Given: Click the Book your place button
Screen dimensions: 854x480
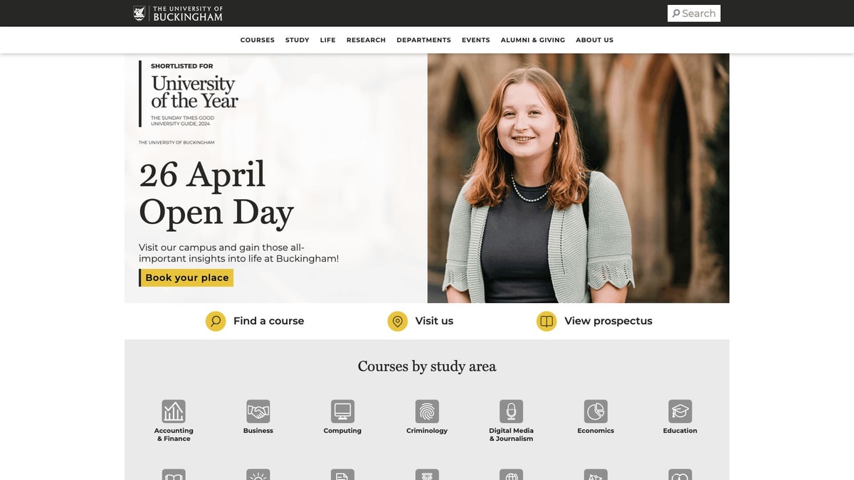Looking at the screenshot, I should [x=186, y=277].
